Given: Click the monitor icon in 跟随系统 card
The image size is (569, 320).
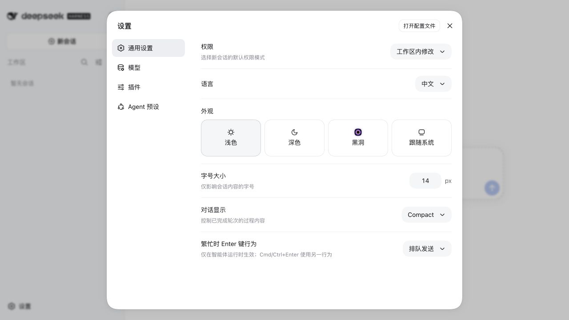Looking at the screenshot, I should tap(421, 132).
